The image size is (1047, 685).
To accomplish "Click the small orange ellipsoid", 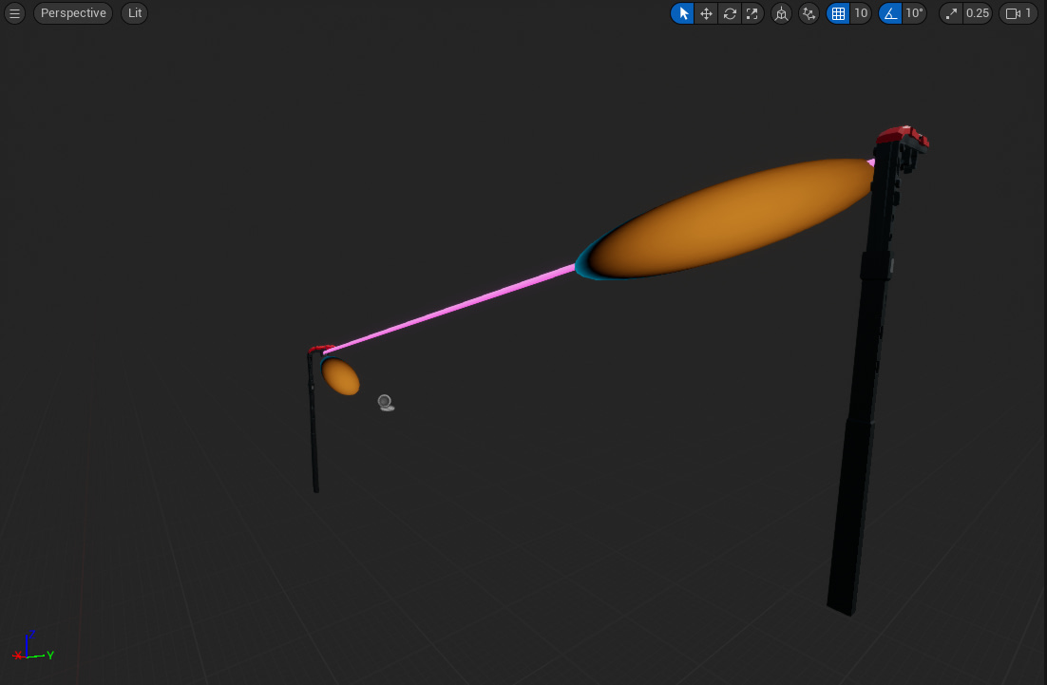I will 340,377.
